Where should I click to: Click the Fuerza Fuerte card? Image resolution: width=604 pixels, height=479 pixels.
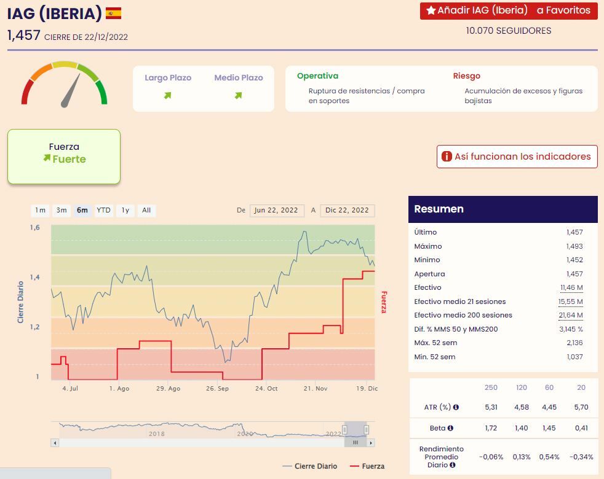click(64, 156)
